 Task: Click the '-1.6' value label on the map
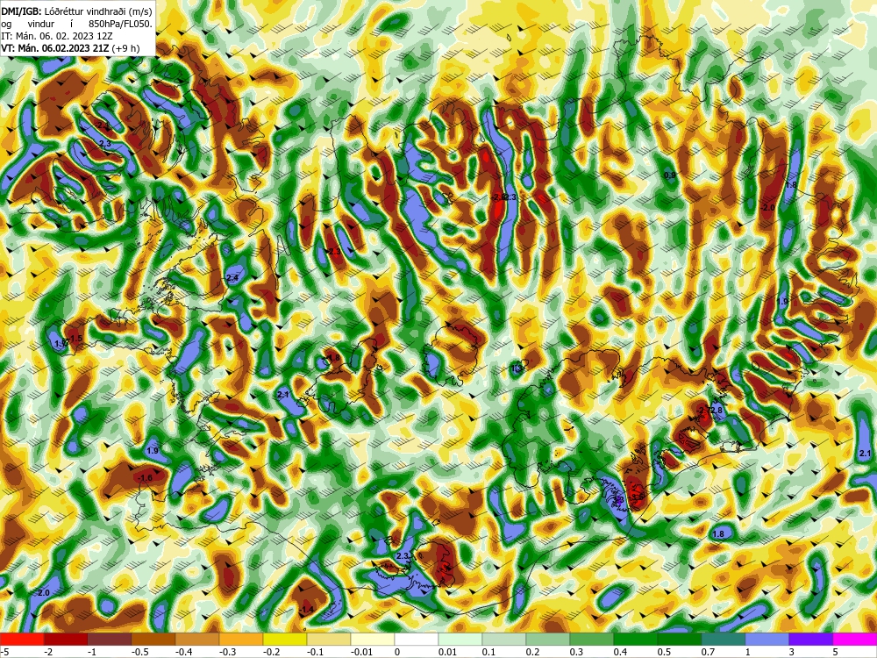click(x=145, y=477)
